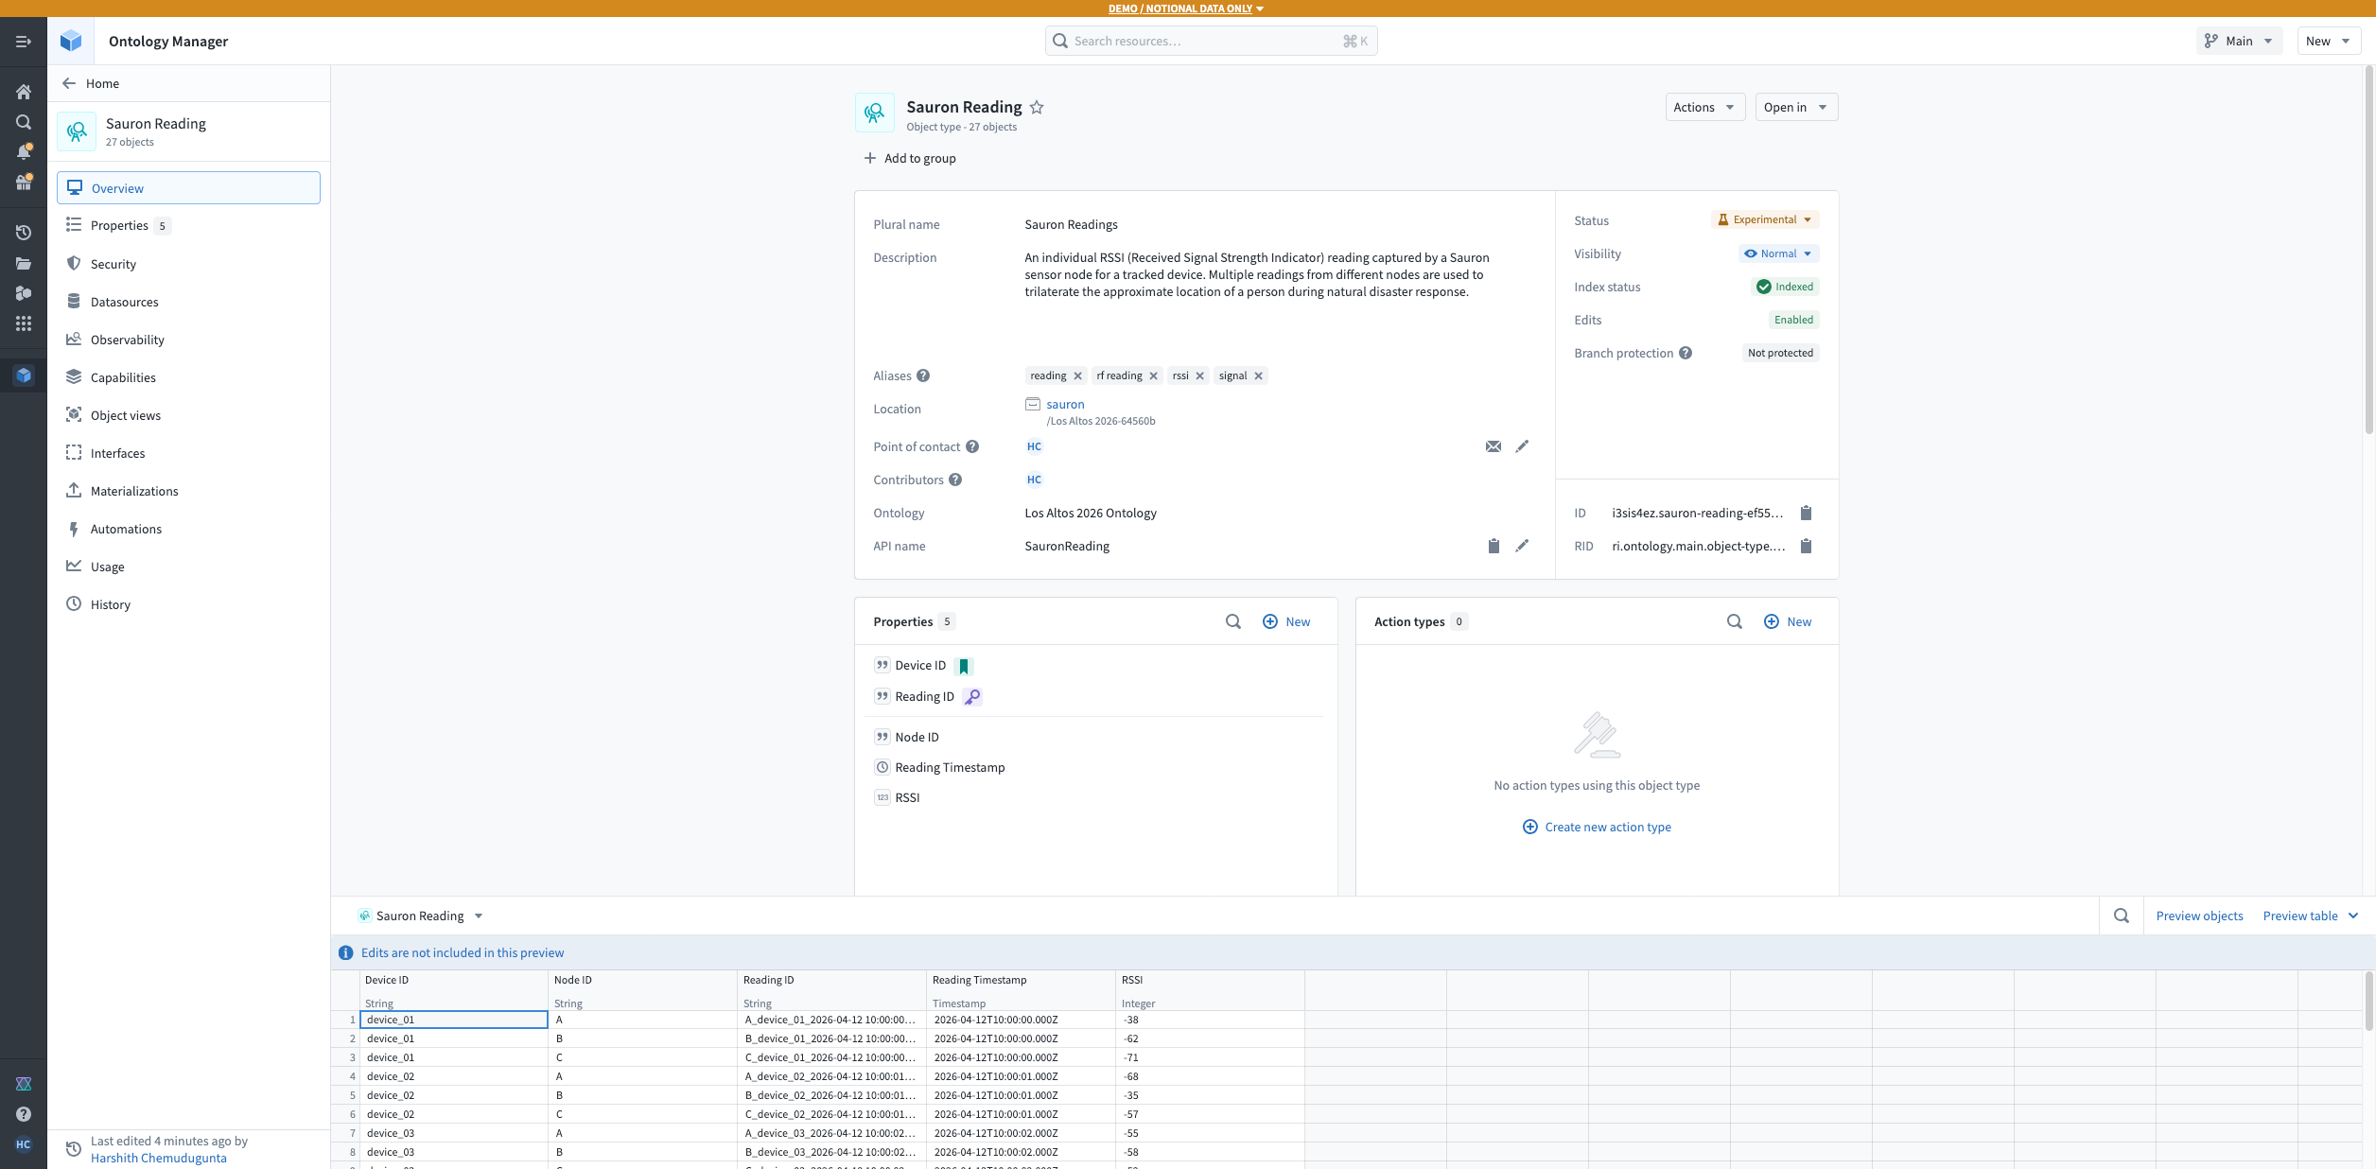Open the Object views section
The height and width of the screenshot is (1169, 2376).
click(x=125, y=415)
